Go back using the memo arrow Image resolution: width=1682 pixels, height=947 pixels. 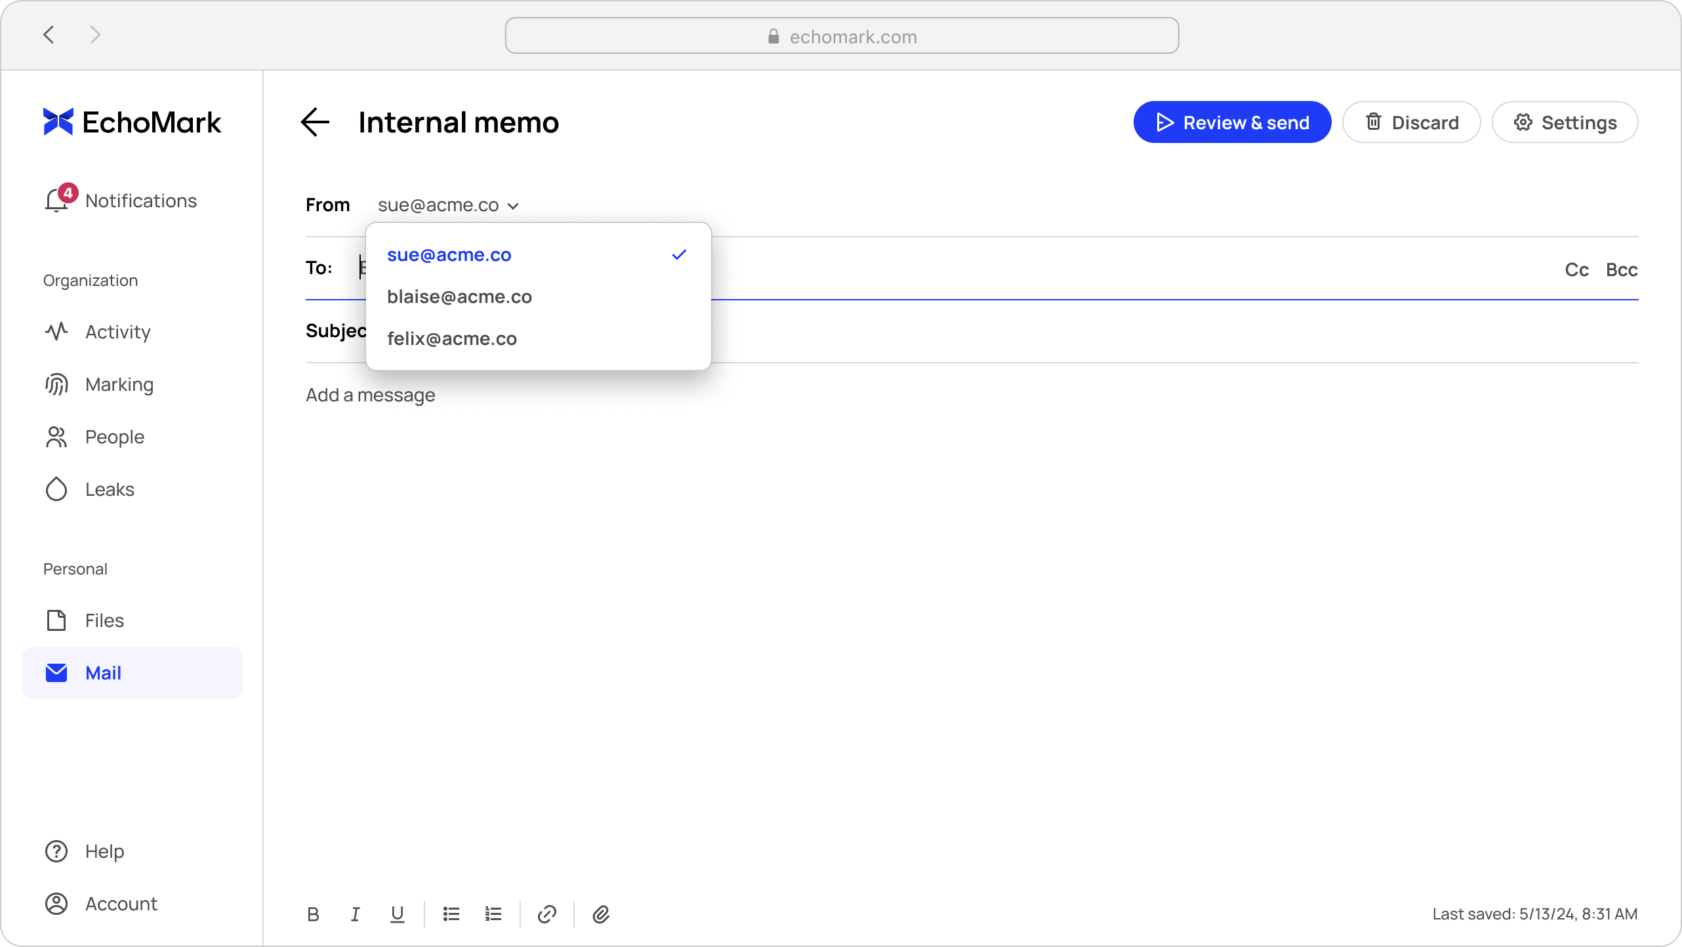tap(315, 123)
